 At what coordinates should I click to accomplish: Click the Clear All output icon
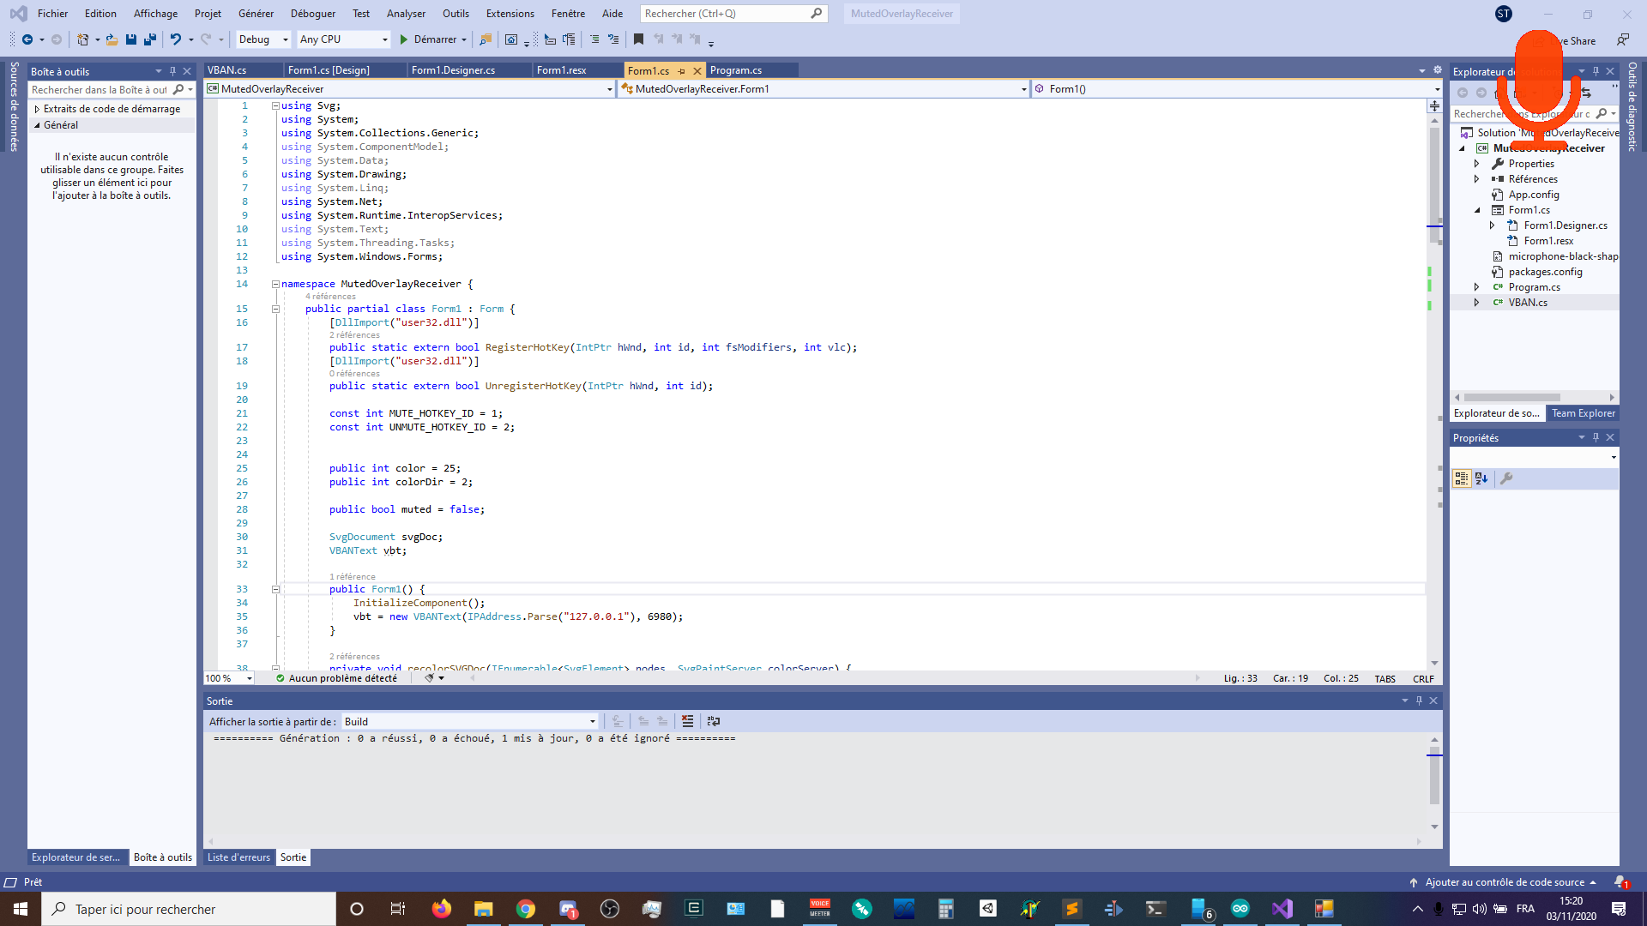tap(687, 721)
